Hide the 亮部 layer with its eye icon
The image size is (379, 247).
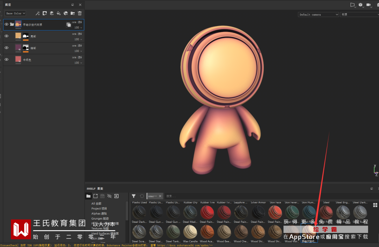pos(6,36)
